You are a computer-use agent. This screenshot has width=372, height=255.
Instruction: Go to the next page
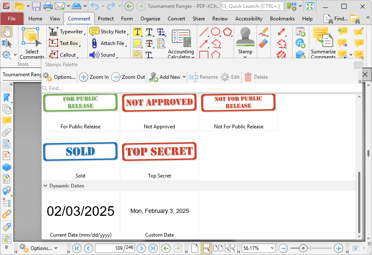(141, 248)
